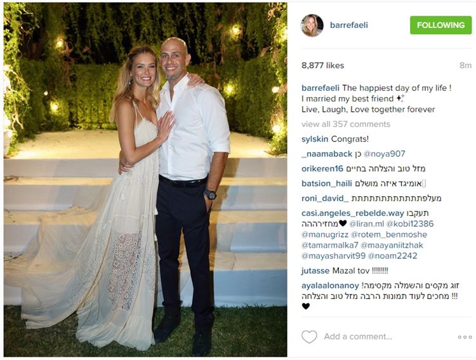Open the three-dot more options menu
This screenshot has width=476, height=360.
point(465,337)
